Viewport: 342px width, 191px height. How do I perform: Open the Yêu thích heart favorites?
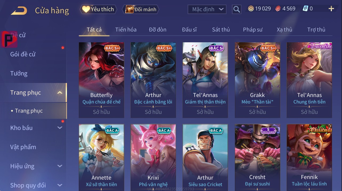(x=98, y=9)
